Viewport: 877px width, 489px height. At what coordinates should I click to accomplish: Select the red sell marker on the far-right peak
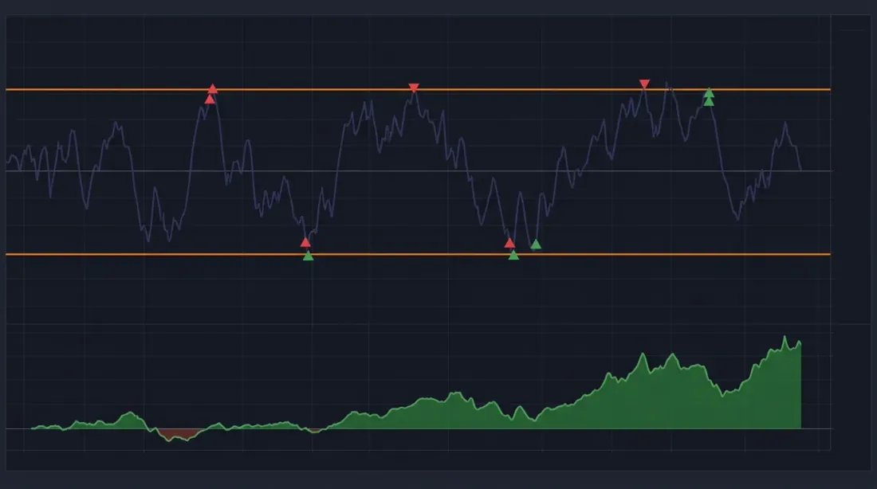pos(643,83)
